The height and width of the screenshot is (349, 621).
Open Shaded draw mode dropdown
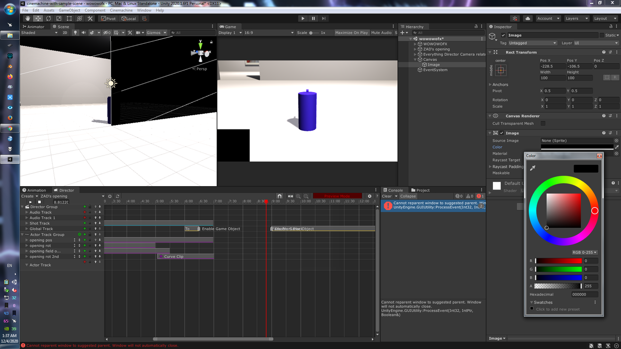[39, 32]
